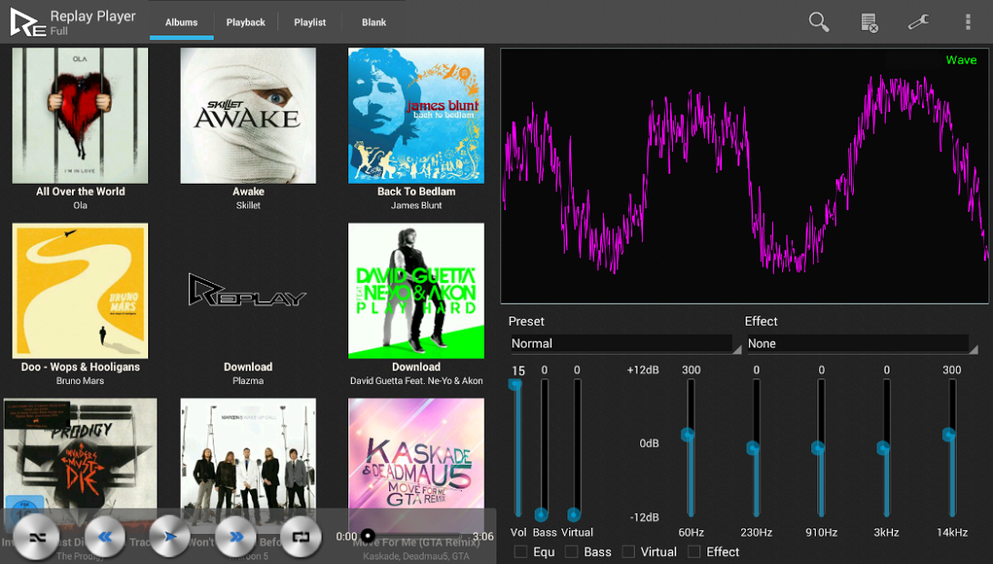The width and height of the screenshot is (993, 564).
Task: Click the 3:06 track duration
Action: pyautogui.click(x=483, y=537)
